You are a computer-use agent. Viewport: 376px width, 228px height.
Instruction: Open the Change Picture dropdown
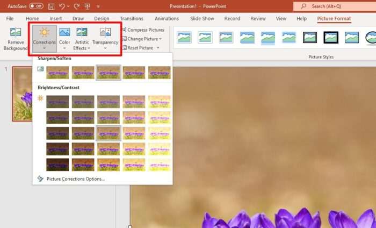coord(142,39)
